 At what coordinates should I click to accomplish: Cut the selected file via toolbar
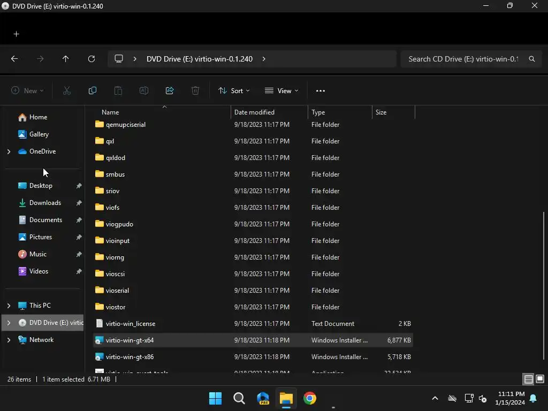(67, 90)
